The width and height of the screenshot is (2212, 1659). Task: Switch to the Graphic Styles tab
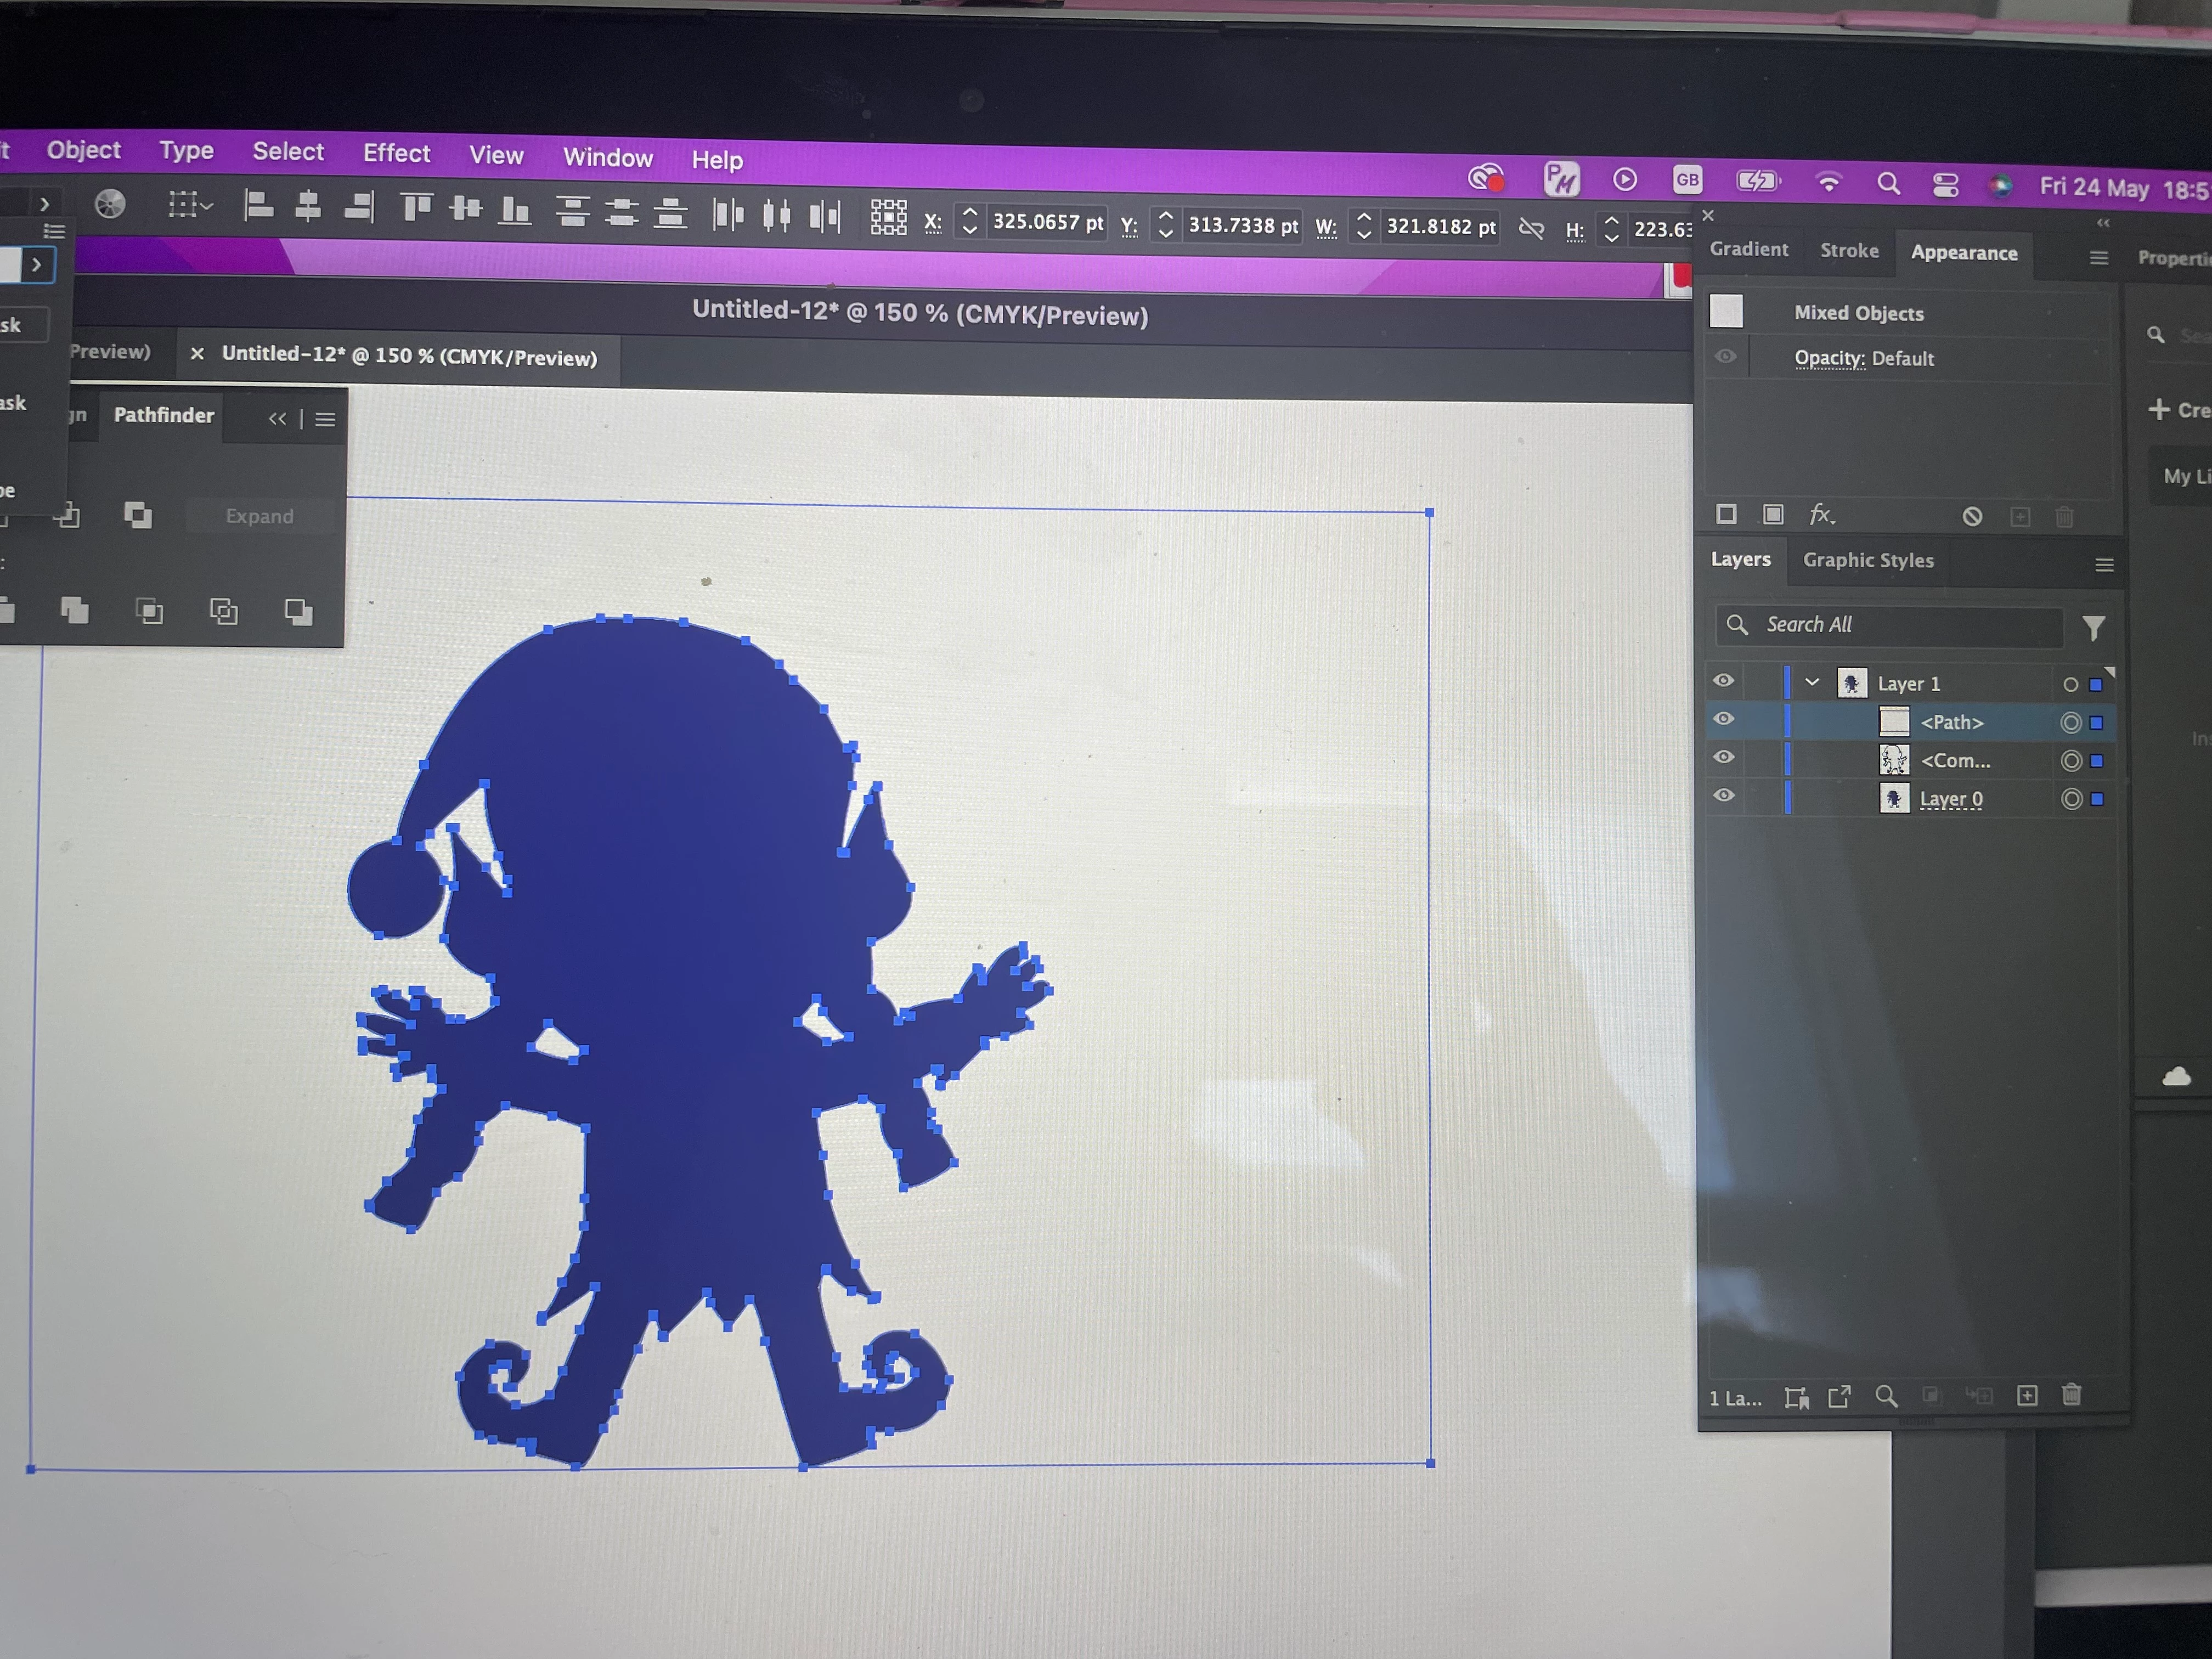point(1867,561)
